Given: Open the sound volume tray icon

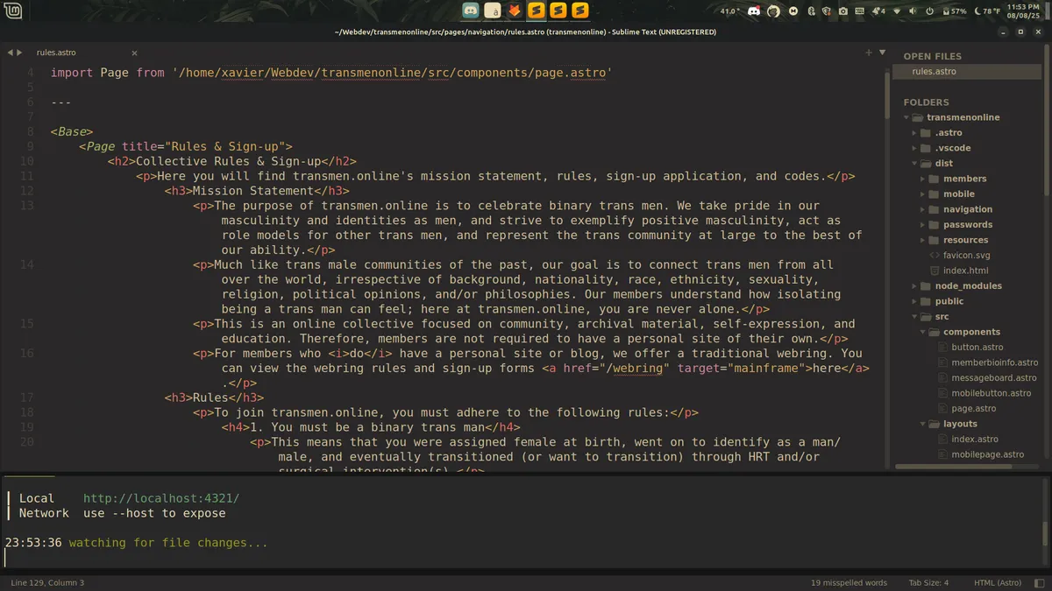Looking at the screenshot, I should [x=913, y=11].
